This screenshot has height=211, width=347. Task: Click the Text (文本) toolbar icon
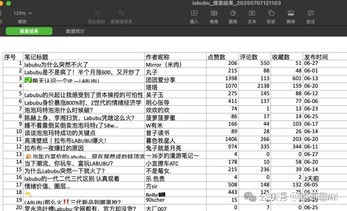click(252, 13)
